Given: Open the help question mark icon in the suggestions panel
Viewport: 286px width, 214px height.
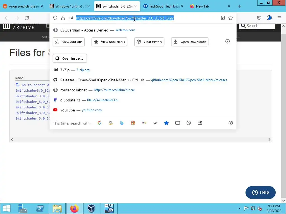Looking at the screenshot, I should tap(227, 41).
